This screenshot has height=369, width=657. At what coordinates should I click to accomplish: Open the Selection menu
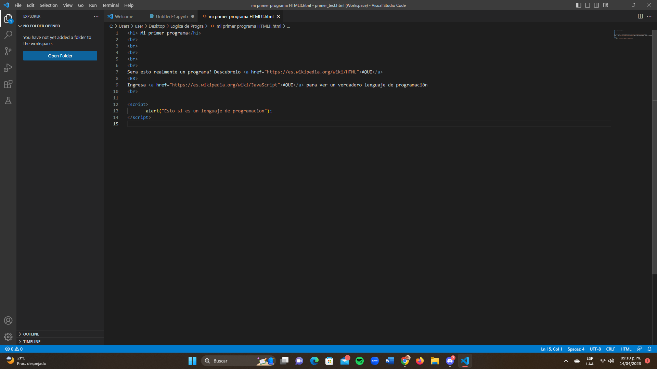pyautogui.click(x=49, y=5)
